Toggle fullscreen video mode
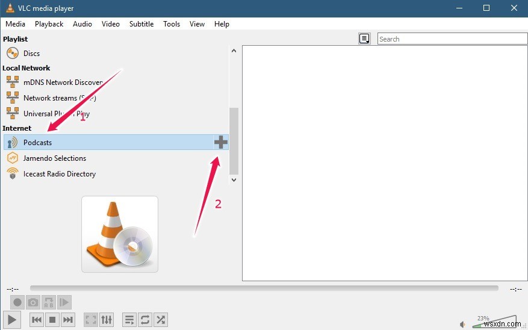 (91, 320)
